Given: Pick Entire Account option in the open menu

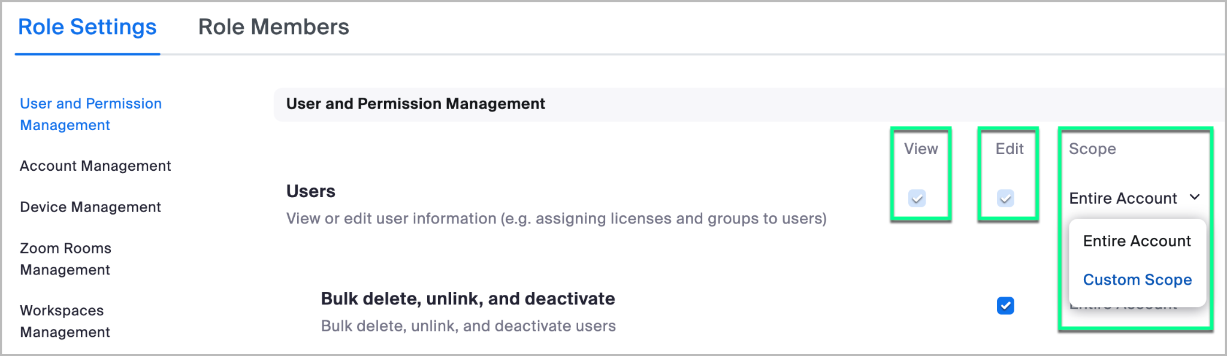Looking at the screenshot, I should [x=1137, y=241].
